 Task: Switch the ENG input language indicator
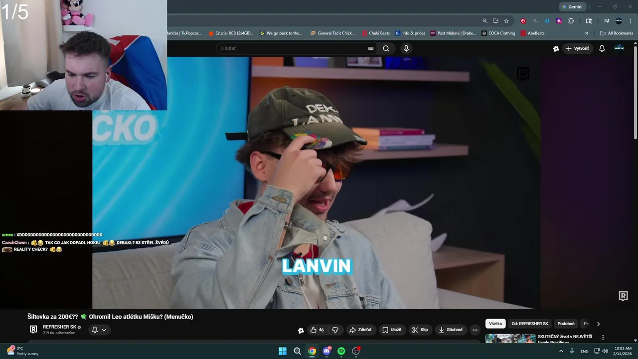(x=584, y=351)
